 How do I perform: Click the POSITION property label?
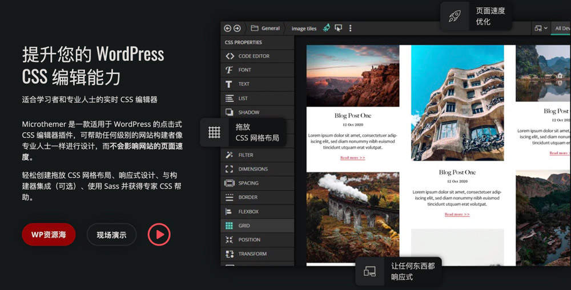pyautogui.click(x=249, y=240)
